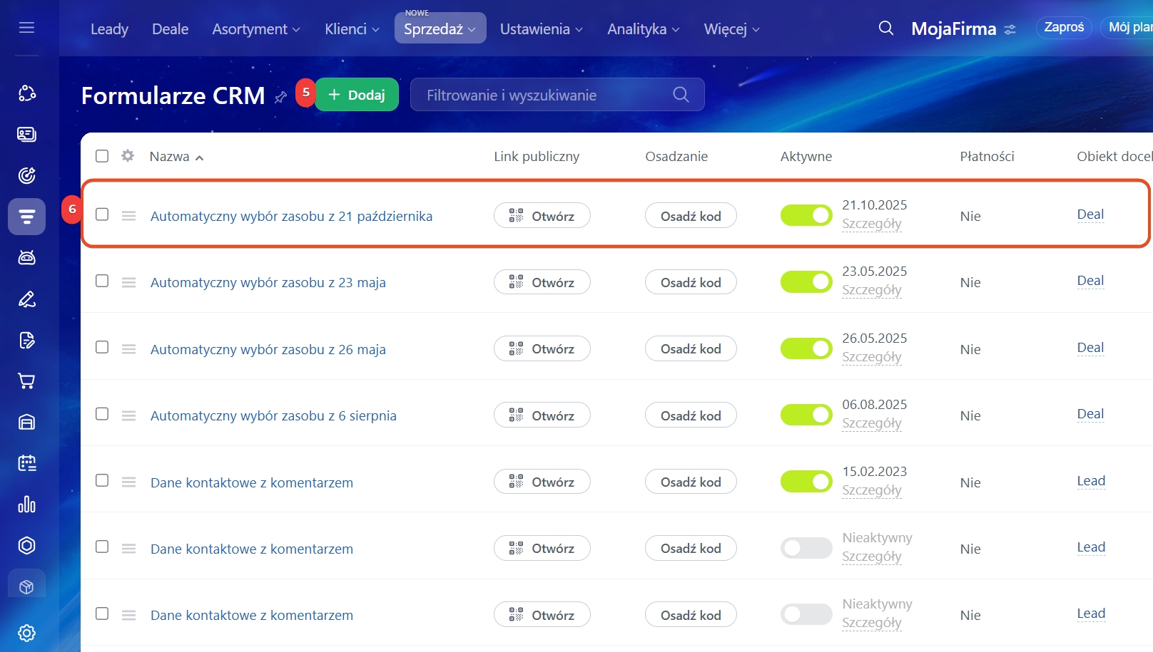Viewport: 1153px width, 652px height.
Task: Expand the Więcej dropdown menu
Action: pos(731,29)
